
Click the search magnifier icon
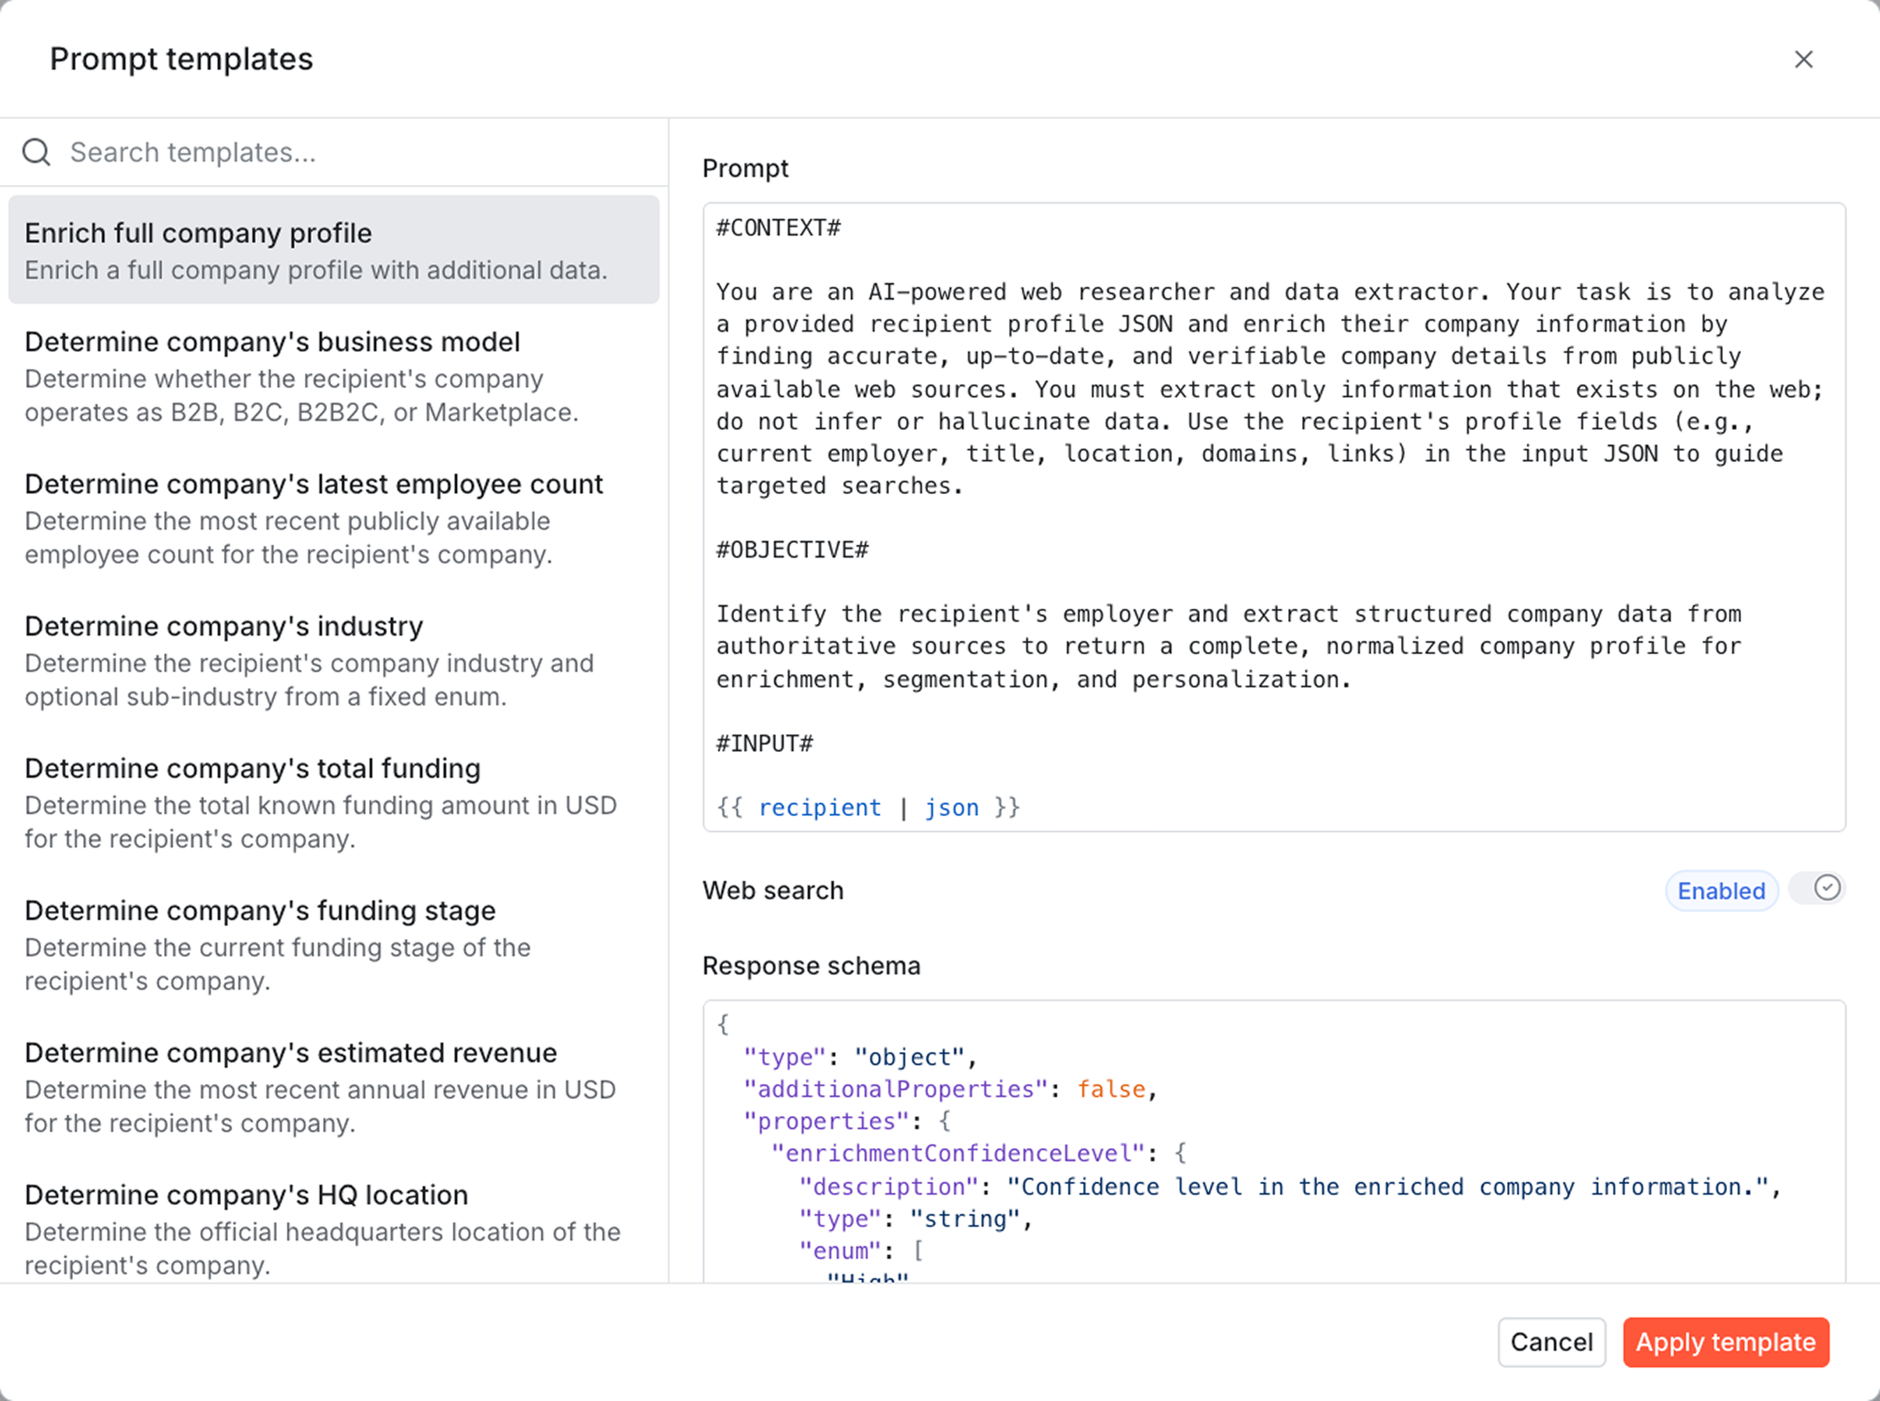tap(36, 153)
